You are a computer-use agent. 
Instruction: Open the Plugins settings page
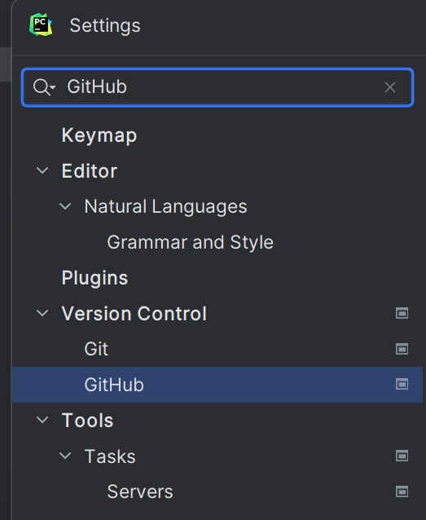tap(94, 278)
